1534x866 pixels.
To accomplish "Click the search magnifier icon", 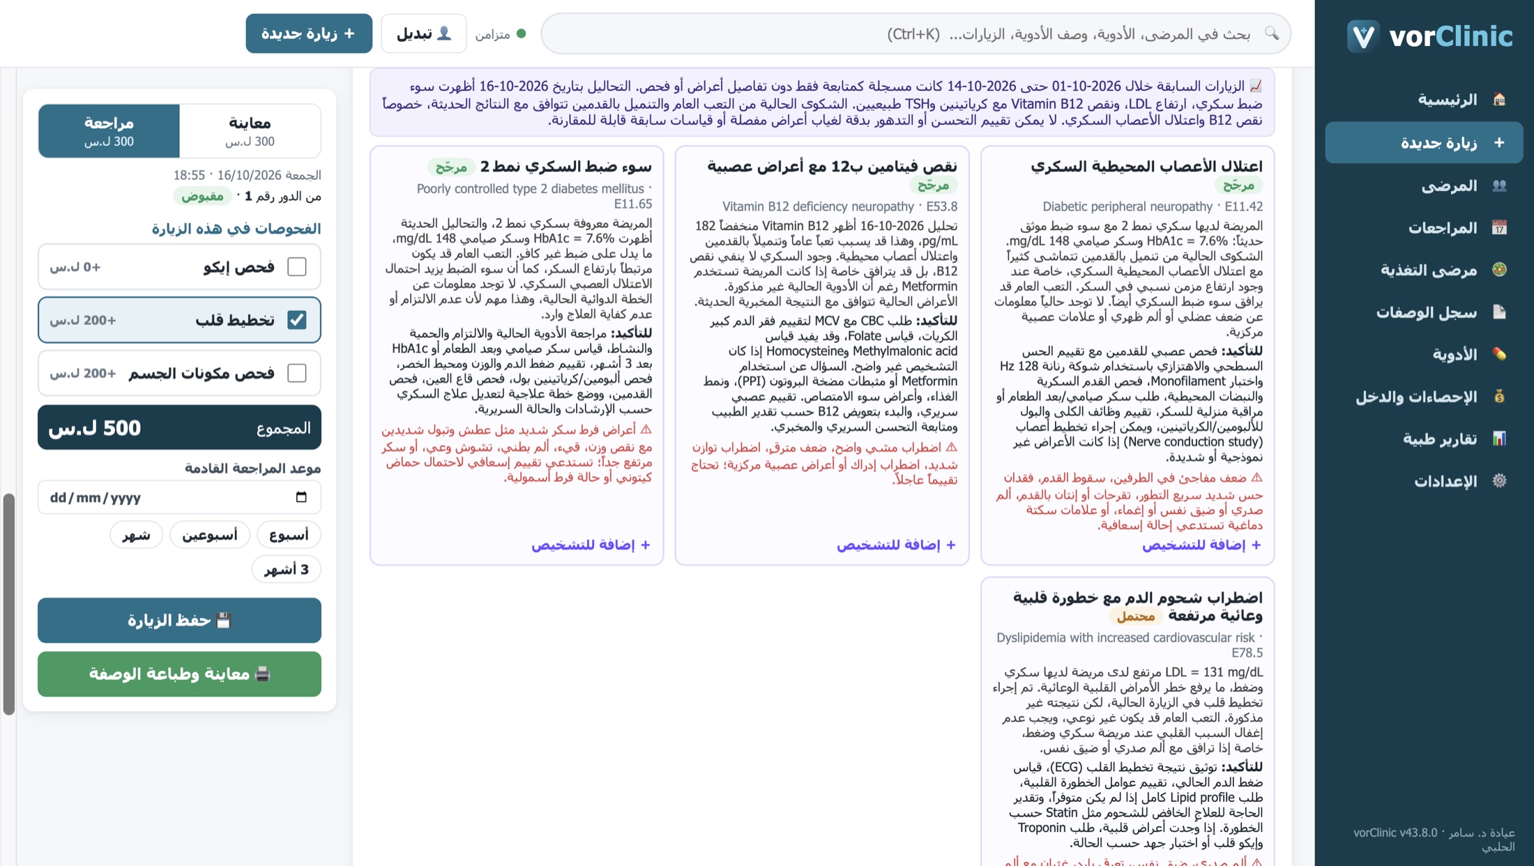I will (1272, 33).
